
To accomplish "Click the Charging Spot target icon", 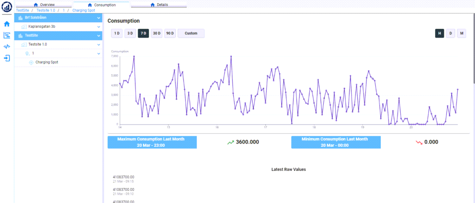I will (x=31, y=62).
